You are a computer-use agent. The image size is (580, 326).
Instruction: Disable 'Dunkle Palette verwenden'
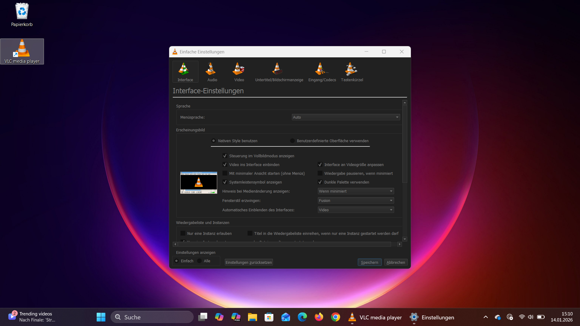tap(320, 182)
